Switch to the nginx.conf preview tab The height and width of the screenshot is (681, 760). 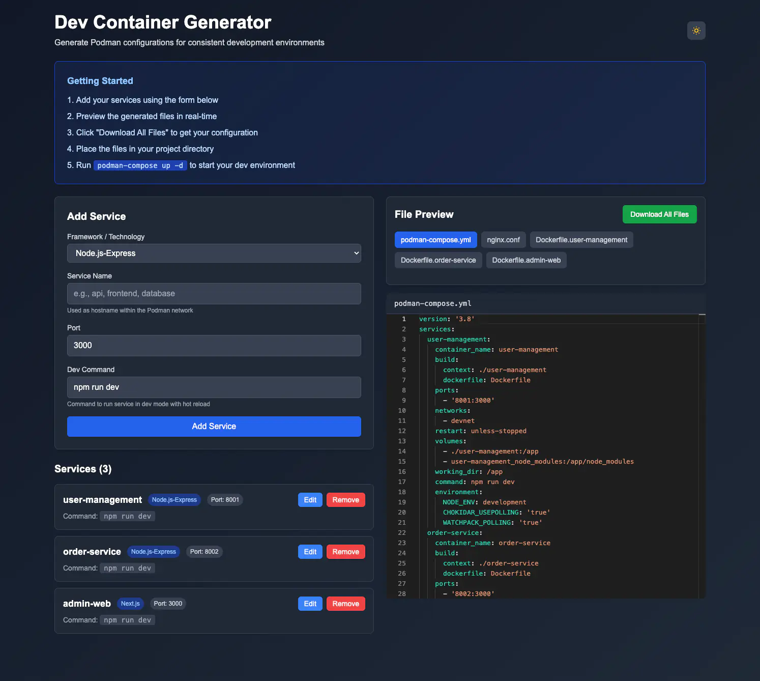point(503,239)
